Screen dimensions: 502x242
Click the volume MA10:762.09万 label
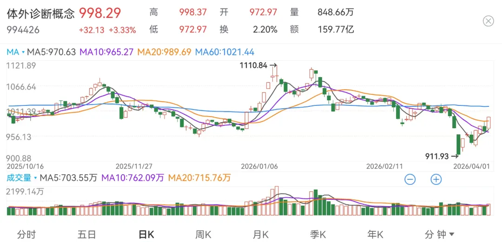[132, 177]
